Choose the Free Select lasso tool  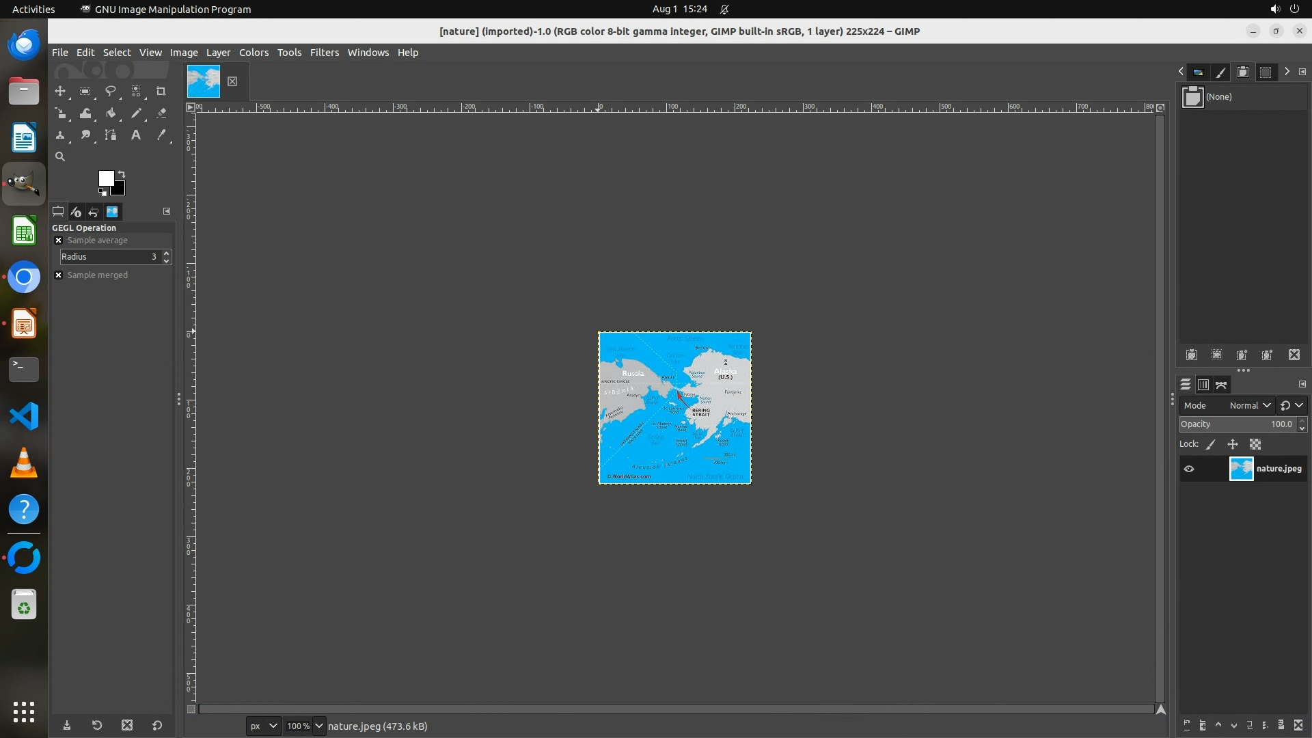pyautogui.click(x=111, y=91)
